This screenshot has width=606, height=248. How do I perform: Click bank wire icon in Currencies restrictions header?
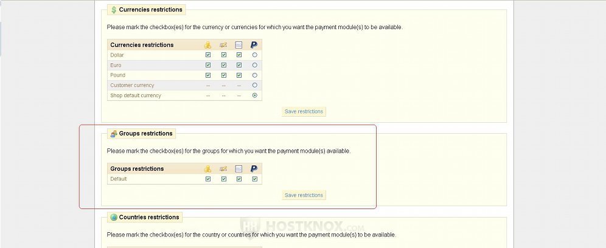tap(239, 45)
